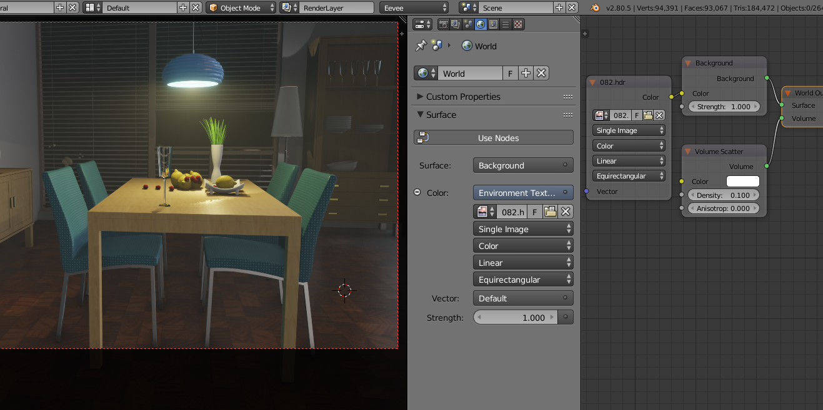This screenshot has height=410, width=823.
Task: Browse images in 082.hdr node
Action: 601,115
